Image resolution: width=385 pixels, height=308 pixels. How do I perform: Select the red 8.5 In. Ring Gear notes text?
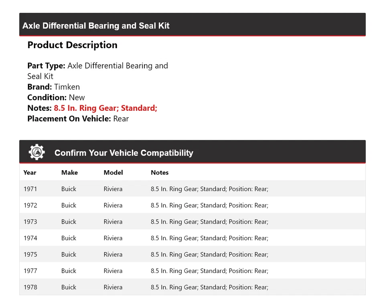(105, 108)
